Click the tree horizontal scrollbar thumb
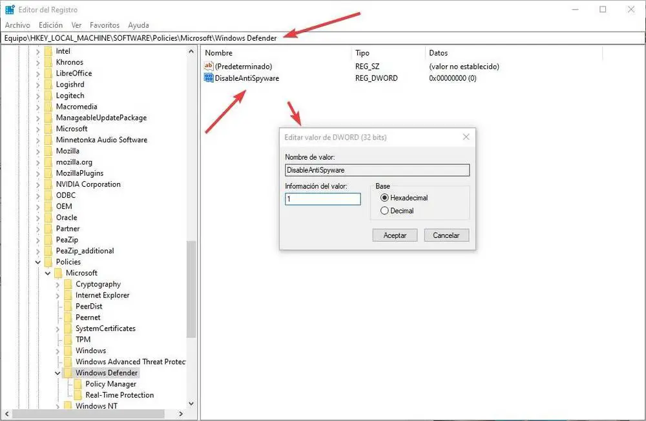This screenshot has height=421, width=646. pos(88,414)
